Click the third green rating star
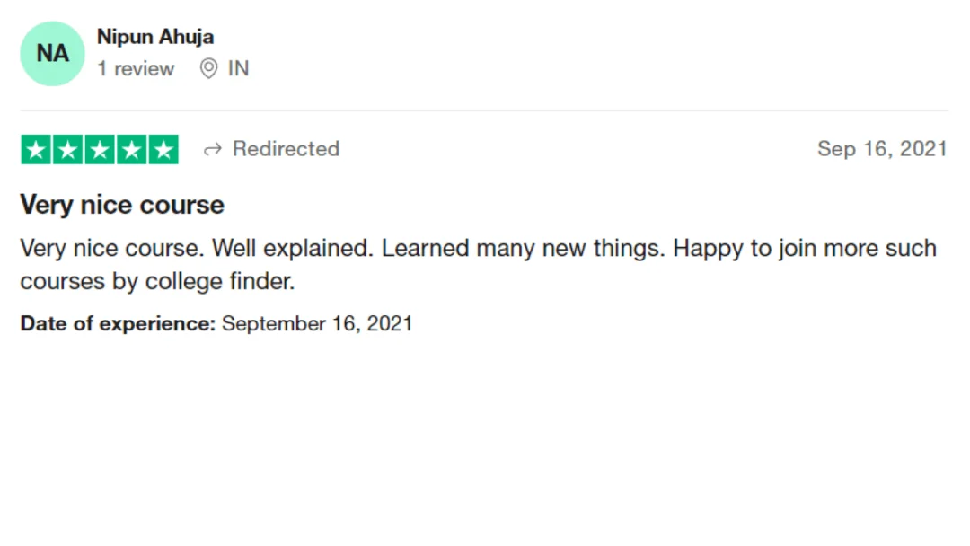Image resolution: width=970 pixels, height=546 pixels. coord(100,150)
